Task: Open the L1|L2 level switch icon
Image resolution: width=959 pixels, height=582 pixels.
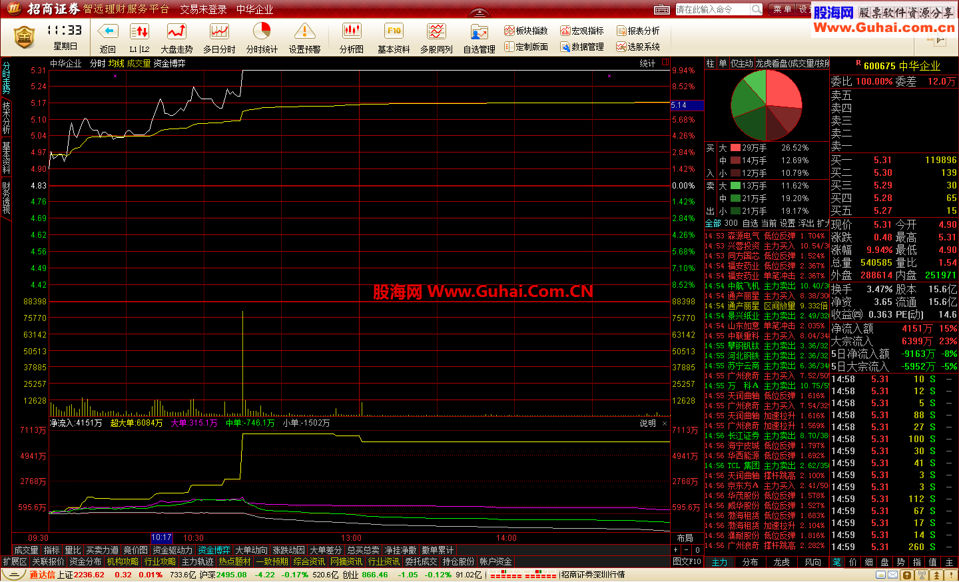Action: [x=139, y=31]
